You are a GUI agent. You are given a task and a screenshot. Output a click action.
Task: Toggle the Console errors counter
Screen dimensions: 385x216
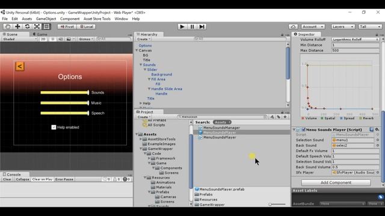point(126,179)
